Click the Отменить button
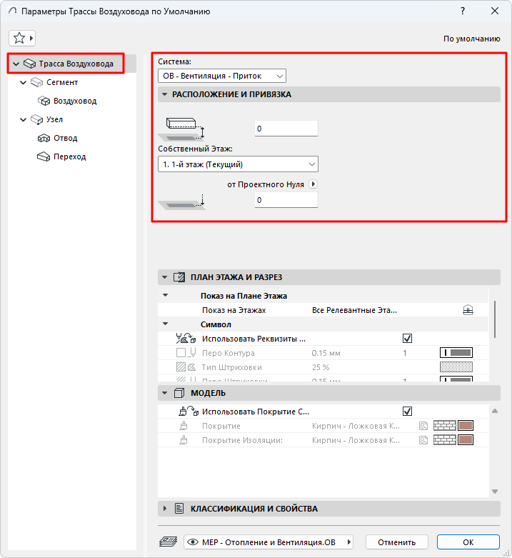This screenshot has height=558, width=512. [x=397, y=542]
